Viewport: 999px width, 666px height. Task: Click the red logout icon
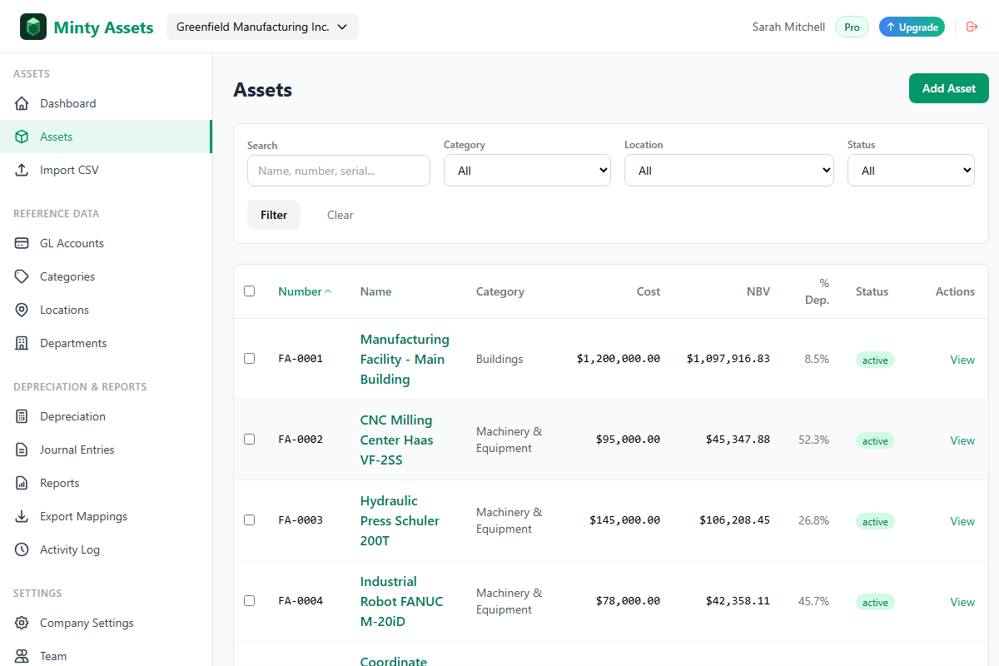pyautogui.click(x=972, y=27)
